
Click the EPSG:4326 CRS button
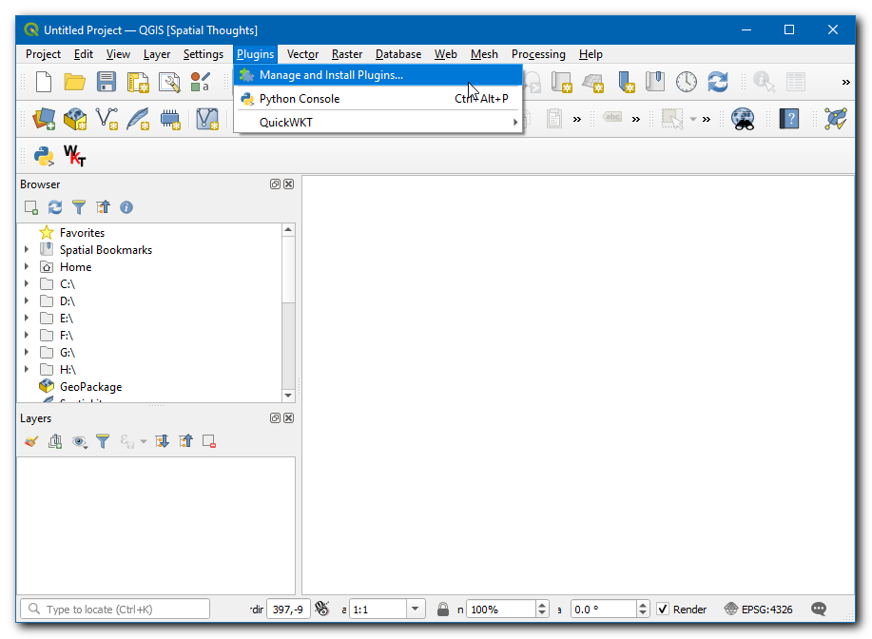[x=758, y=610]
